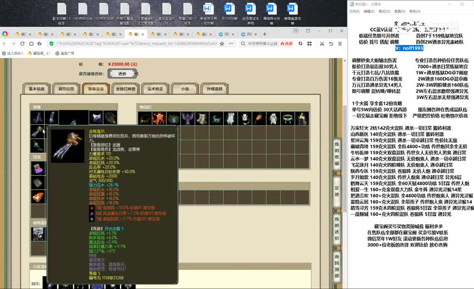Select the claw weapon in equipment slots
Screen dimensions: 474x289
click(37, 132)
